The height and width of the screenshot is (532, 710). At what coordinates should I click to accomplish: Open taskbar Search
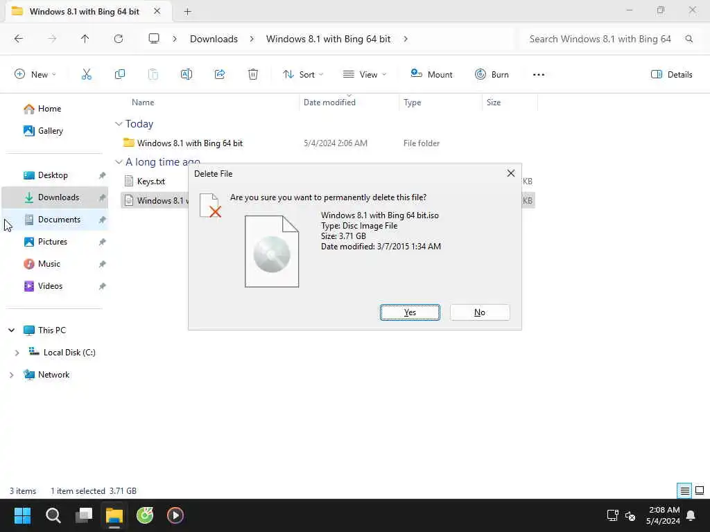53,515
